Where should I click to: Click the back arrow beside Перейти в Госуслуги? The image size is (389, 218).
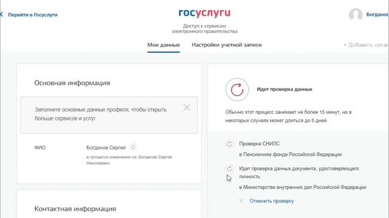pos(1,15)
